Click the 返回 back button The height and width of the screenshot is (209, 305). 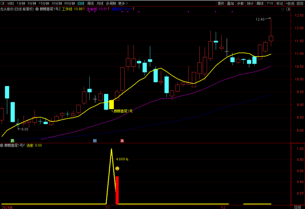(300, 3)
